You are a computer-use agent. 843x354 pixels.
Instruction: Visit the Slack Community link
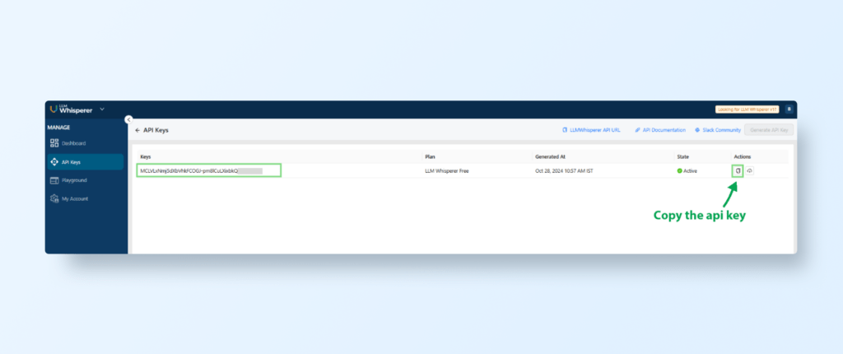click(717, 130)
